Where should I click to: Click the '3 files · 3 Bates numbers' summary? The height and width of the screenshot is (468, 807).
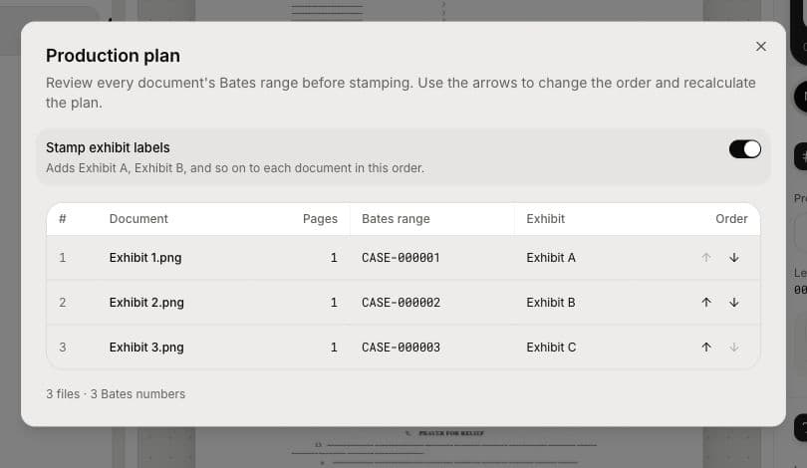(116, 394)
